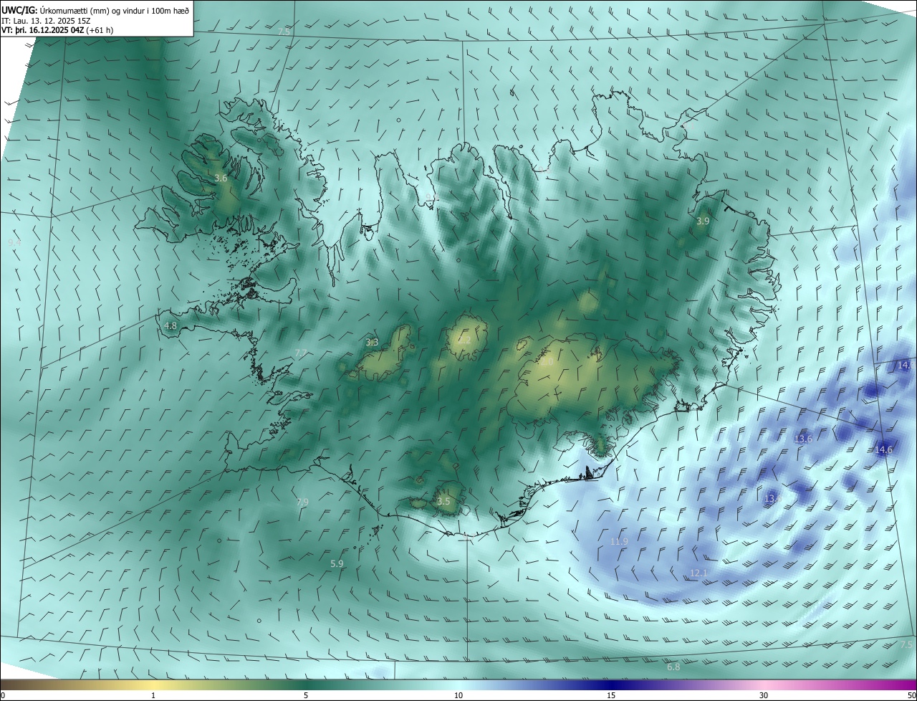The width and height of the screenshot is (917, 701).
Task: Select the 30 tick on the colour scale
Action: pyautogui.click(x=764, y=696)
